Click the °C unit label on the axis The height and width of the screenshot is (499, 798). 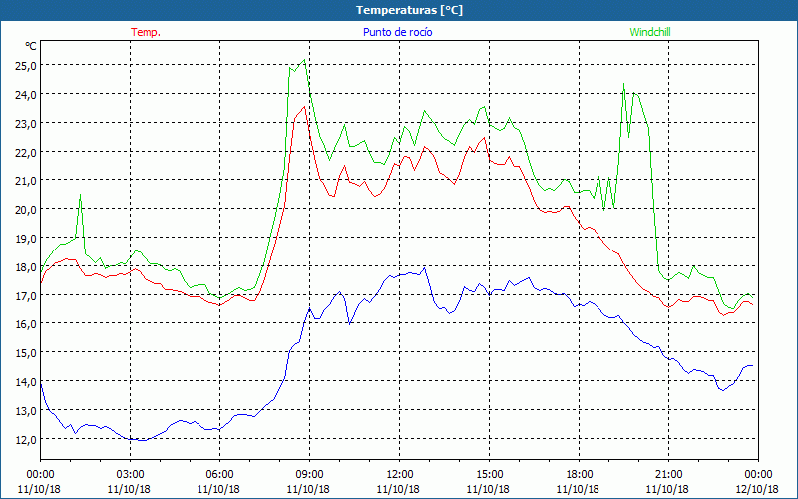pyautogui.click(x=30, y=46)
